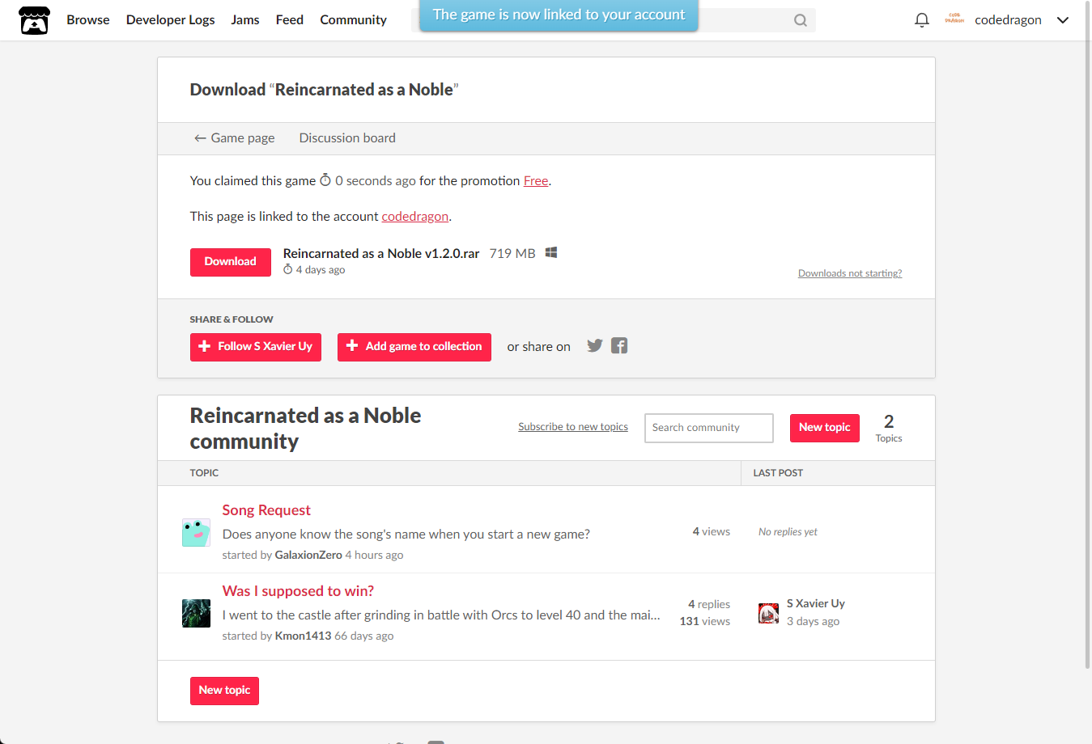Screen dimensions: 1092x744
Task: Click the '4 replies' count
Action: pos(709,605)
